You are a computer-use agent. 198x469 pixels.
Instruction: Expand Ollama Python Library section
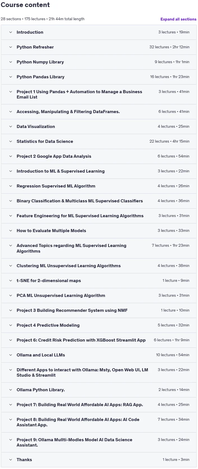[x=99, y=390]
